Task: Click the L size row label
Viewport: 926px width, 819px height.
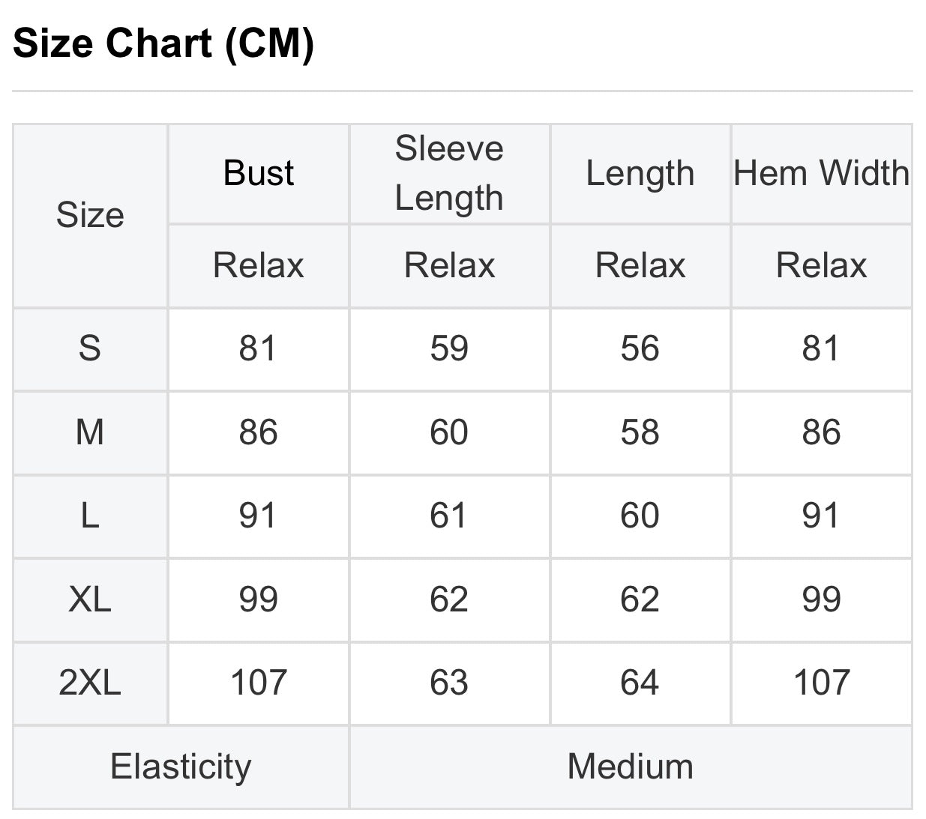Action: point(90,516)
